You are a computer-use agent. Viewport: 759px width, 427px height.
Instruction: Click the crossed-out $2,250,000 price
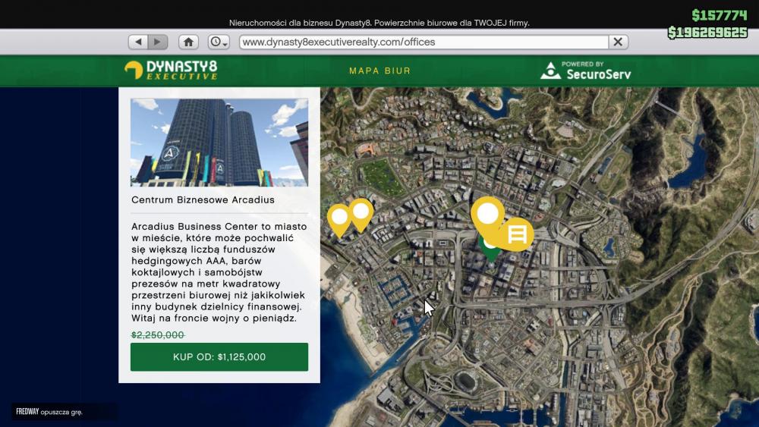(158, 334)
